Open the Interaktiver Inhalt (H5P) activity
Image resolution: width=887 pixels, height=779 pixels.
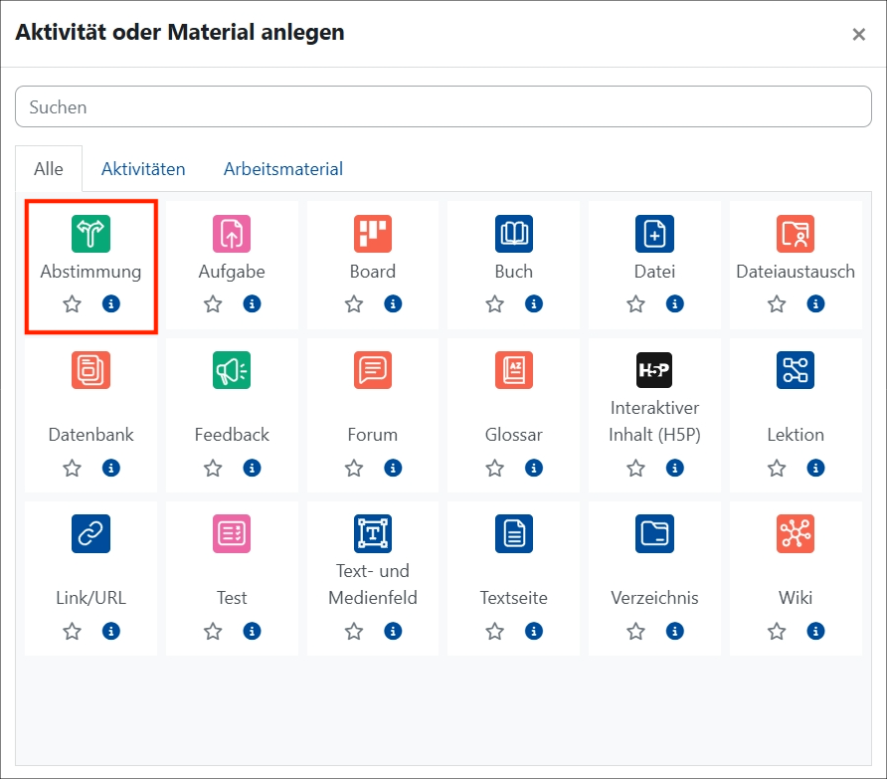click(x=654, y=369)
